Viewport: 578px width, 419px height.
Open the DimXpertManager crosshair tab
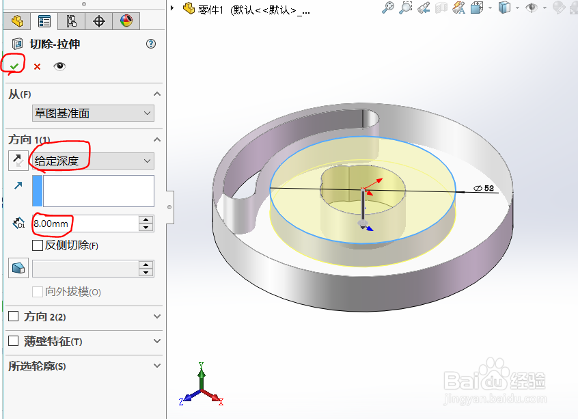tap(99, 21)
